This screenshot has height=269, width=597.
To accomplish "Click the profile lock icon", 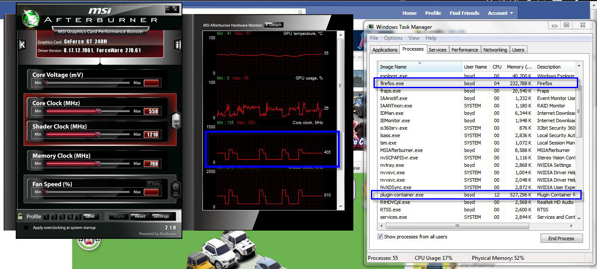I will [20, 216].
